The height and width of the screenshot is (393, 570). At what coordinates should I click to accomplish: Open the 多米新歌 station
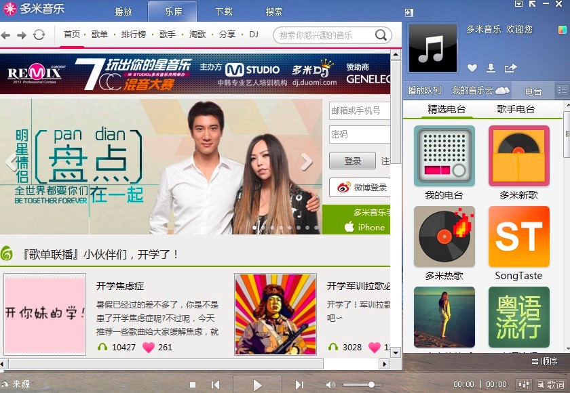point(518,156)
